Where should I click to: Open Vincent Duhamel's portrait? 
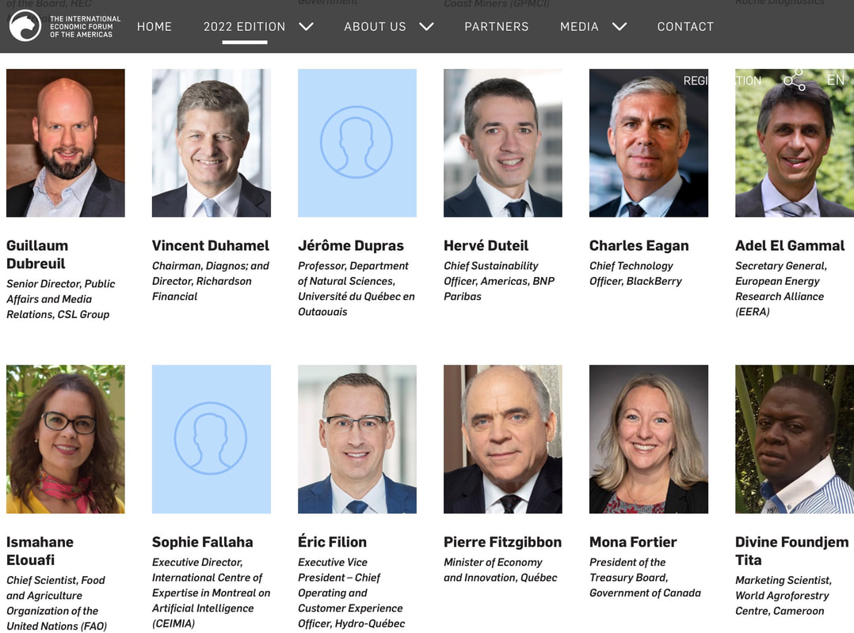[212, 142]
